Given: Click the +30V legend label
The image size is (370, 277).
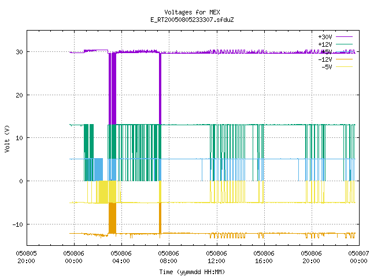Looking at the screenshot, I should tap(325, 37).
